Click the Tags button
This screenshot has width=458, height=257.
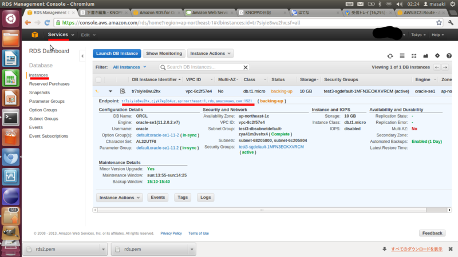[183, 197]
